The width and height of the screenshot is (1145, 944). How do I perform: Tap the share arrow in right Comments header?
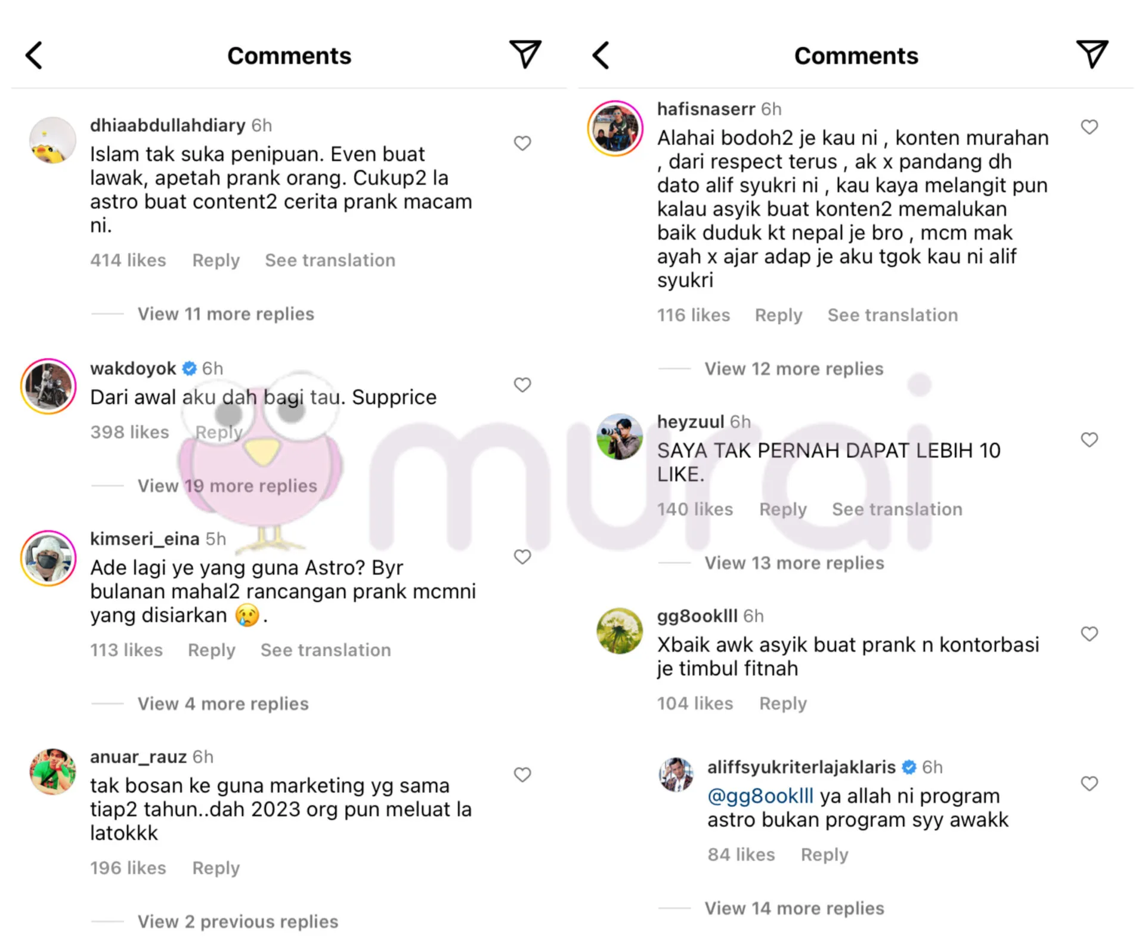1092,54
